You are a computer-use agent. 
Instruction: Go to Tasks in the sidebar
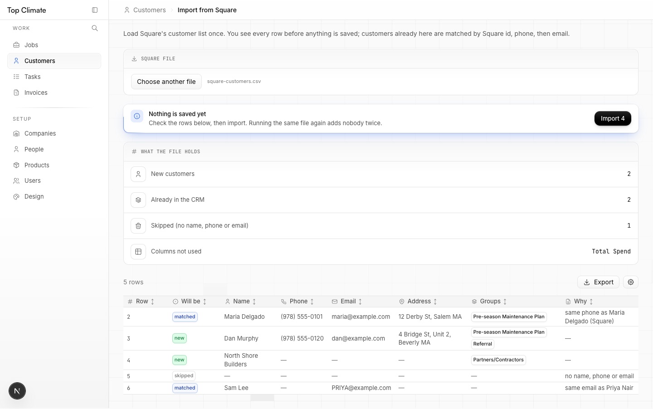[x=54, y=77]
